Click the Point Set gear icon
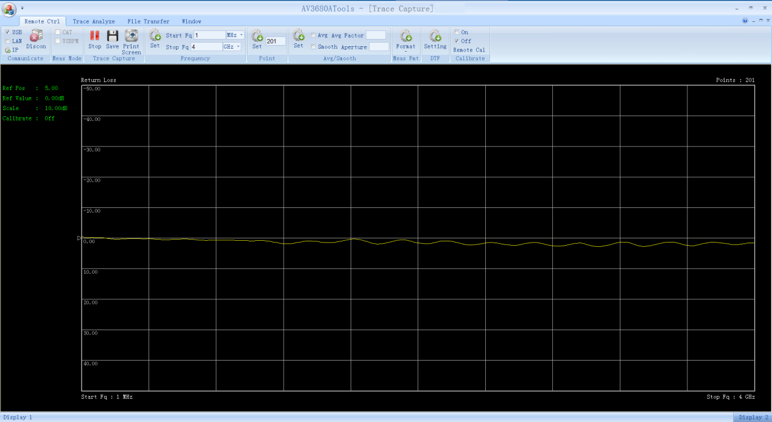772x422 pixels. coord(257,36)
